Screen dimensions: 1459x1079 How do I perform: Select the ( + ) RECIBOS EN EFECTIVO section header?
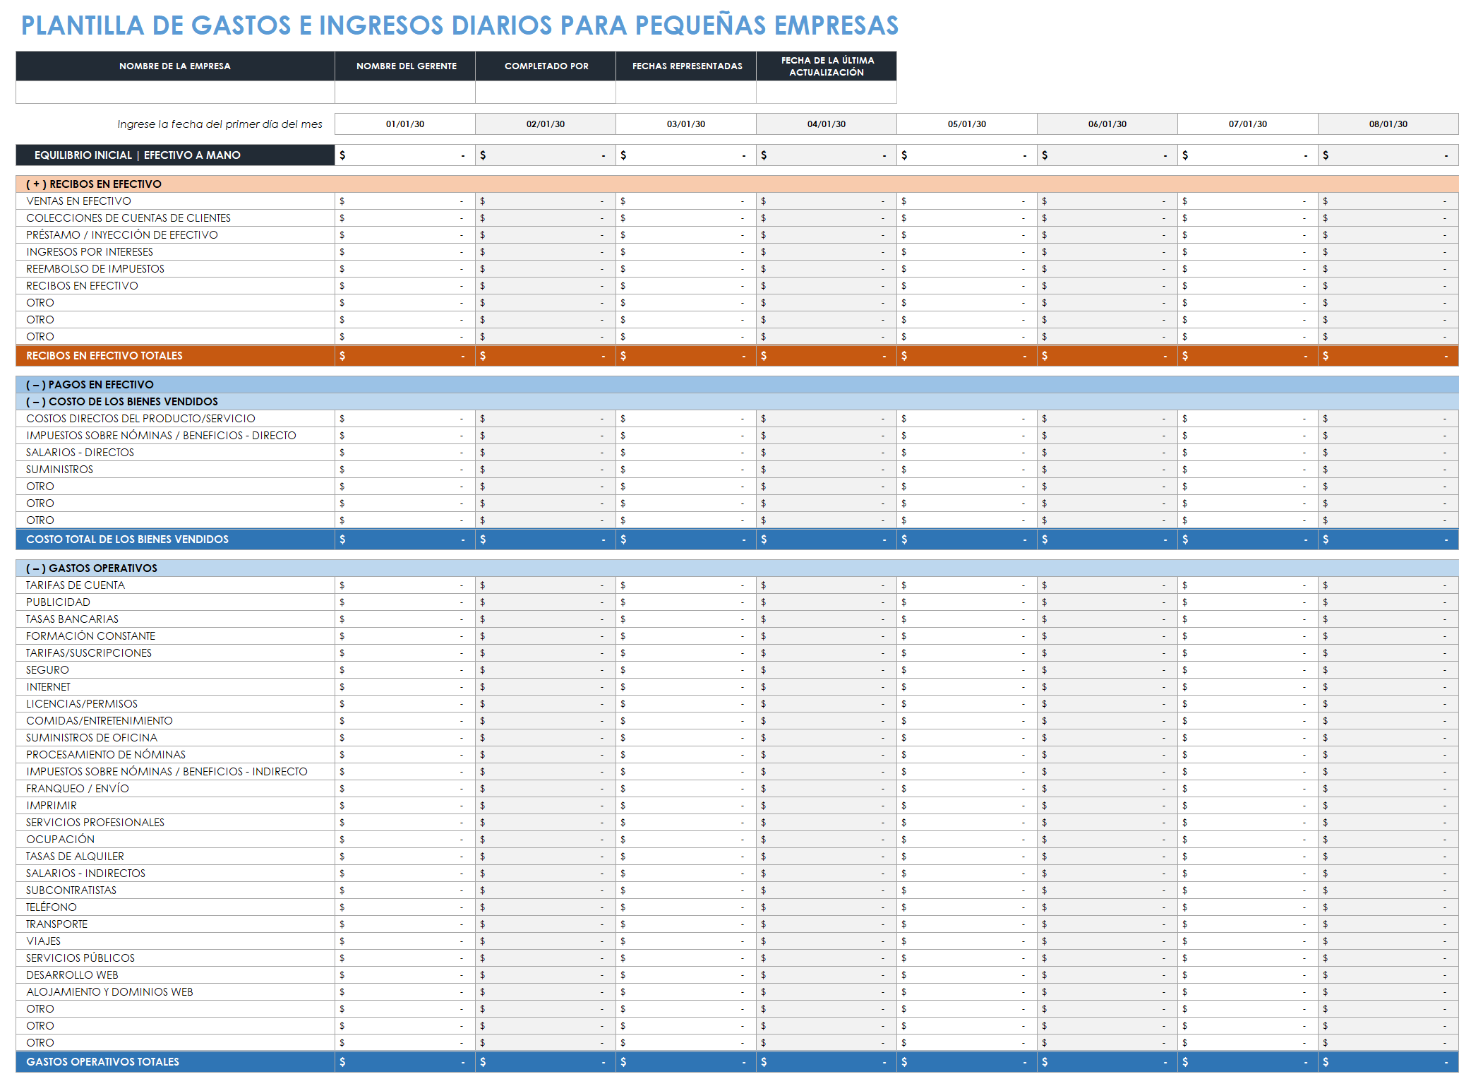tap(737, 184)
